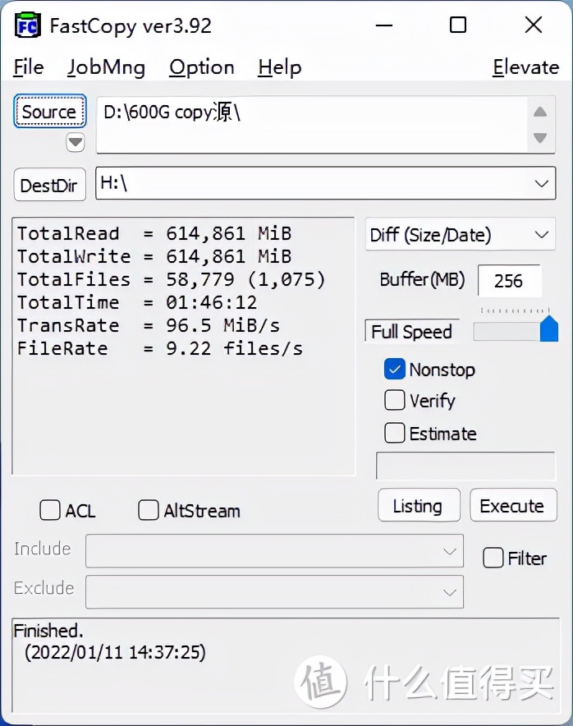Close the FastCopy window
This screenshot has width=573, height=726.
pos(534,25)
